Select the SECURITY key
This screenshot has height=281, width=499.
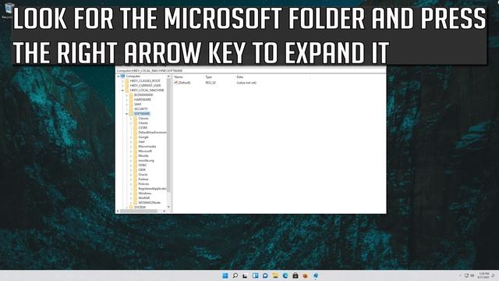[x=141, y=109]
